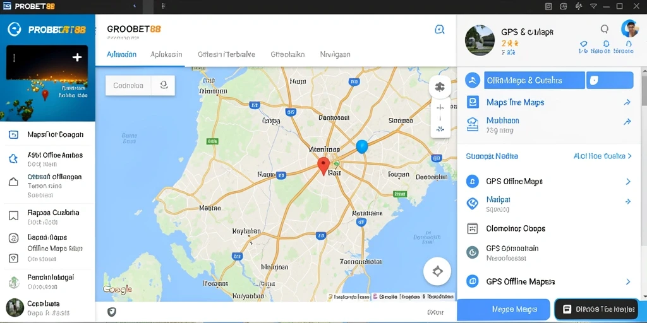The width and height of the screenshot is (647, 323).
Task: Open the map layers button above the zoom controls
Action: click(440, 87)
